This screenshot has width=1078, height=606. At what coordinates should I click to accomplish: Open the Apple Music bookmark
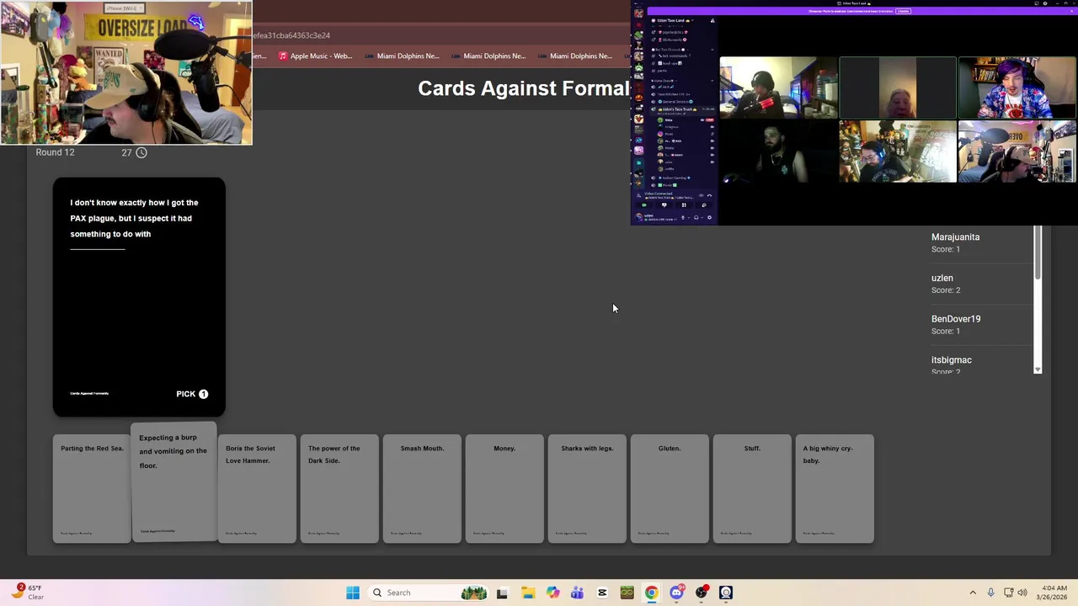[x=313, y=56]
